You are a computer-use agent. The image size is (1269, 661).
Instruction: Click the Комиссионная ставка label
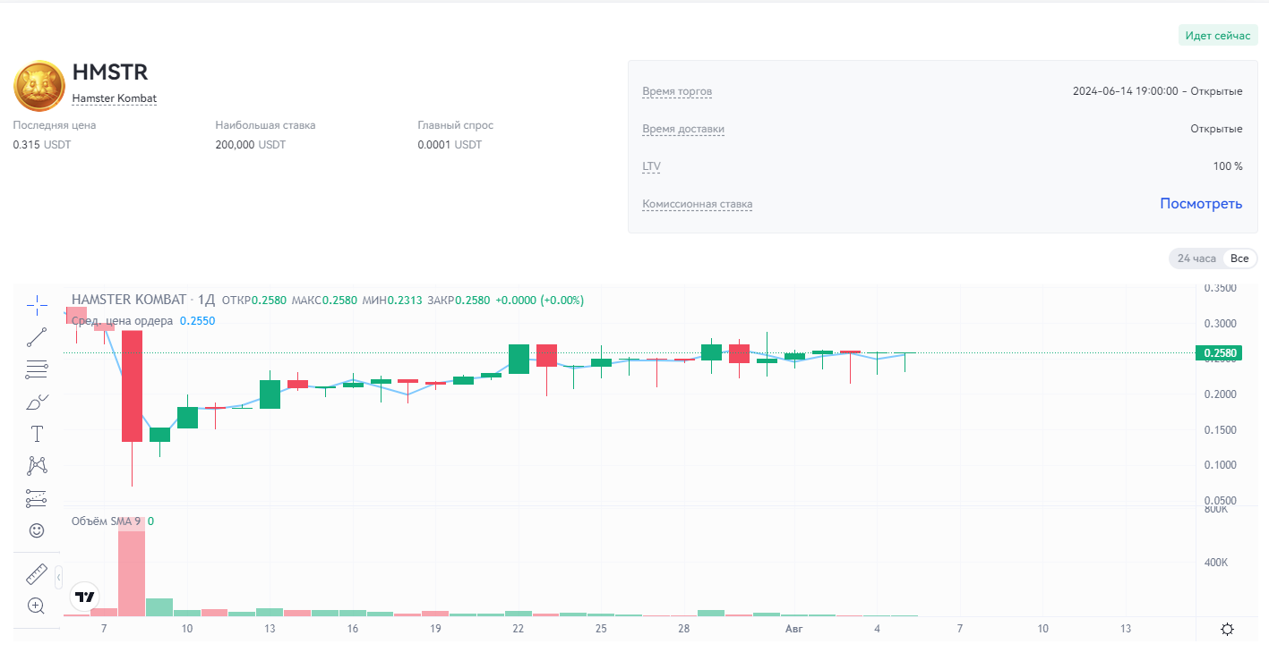pos(698,204)
